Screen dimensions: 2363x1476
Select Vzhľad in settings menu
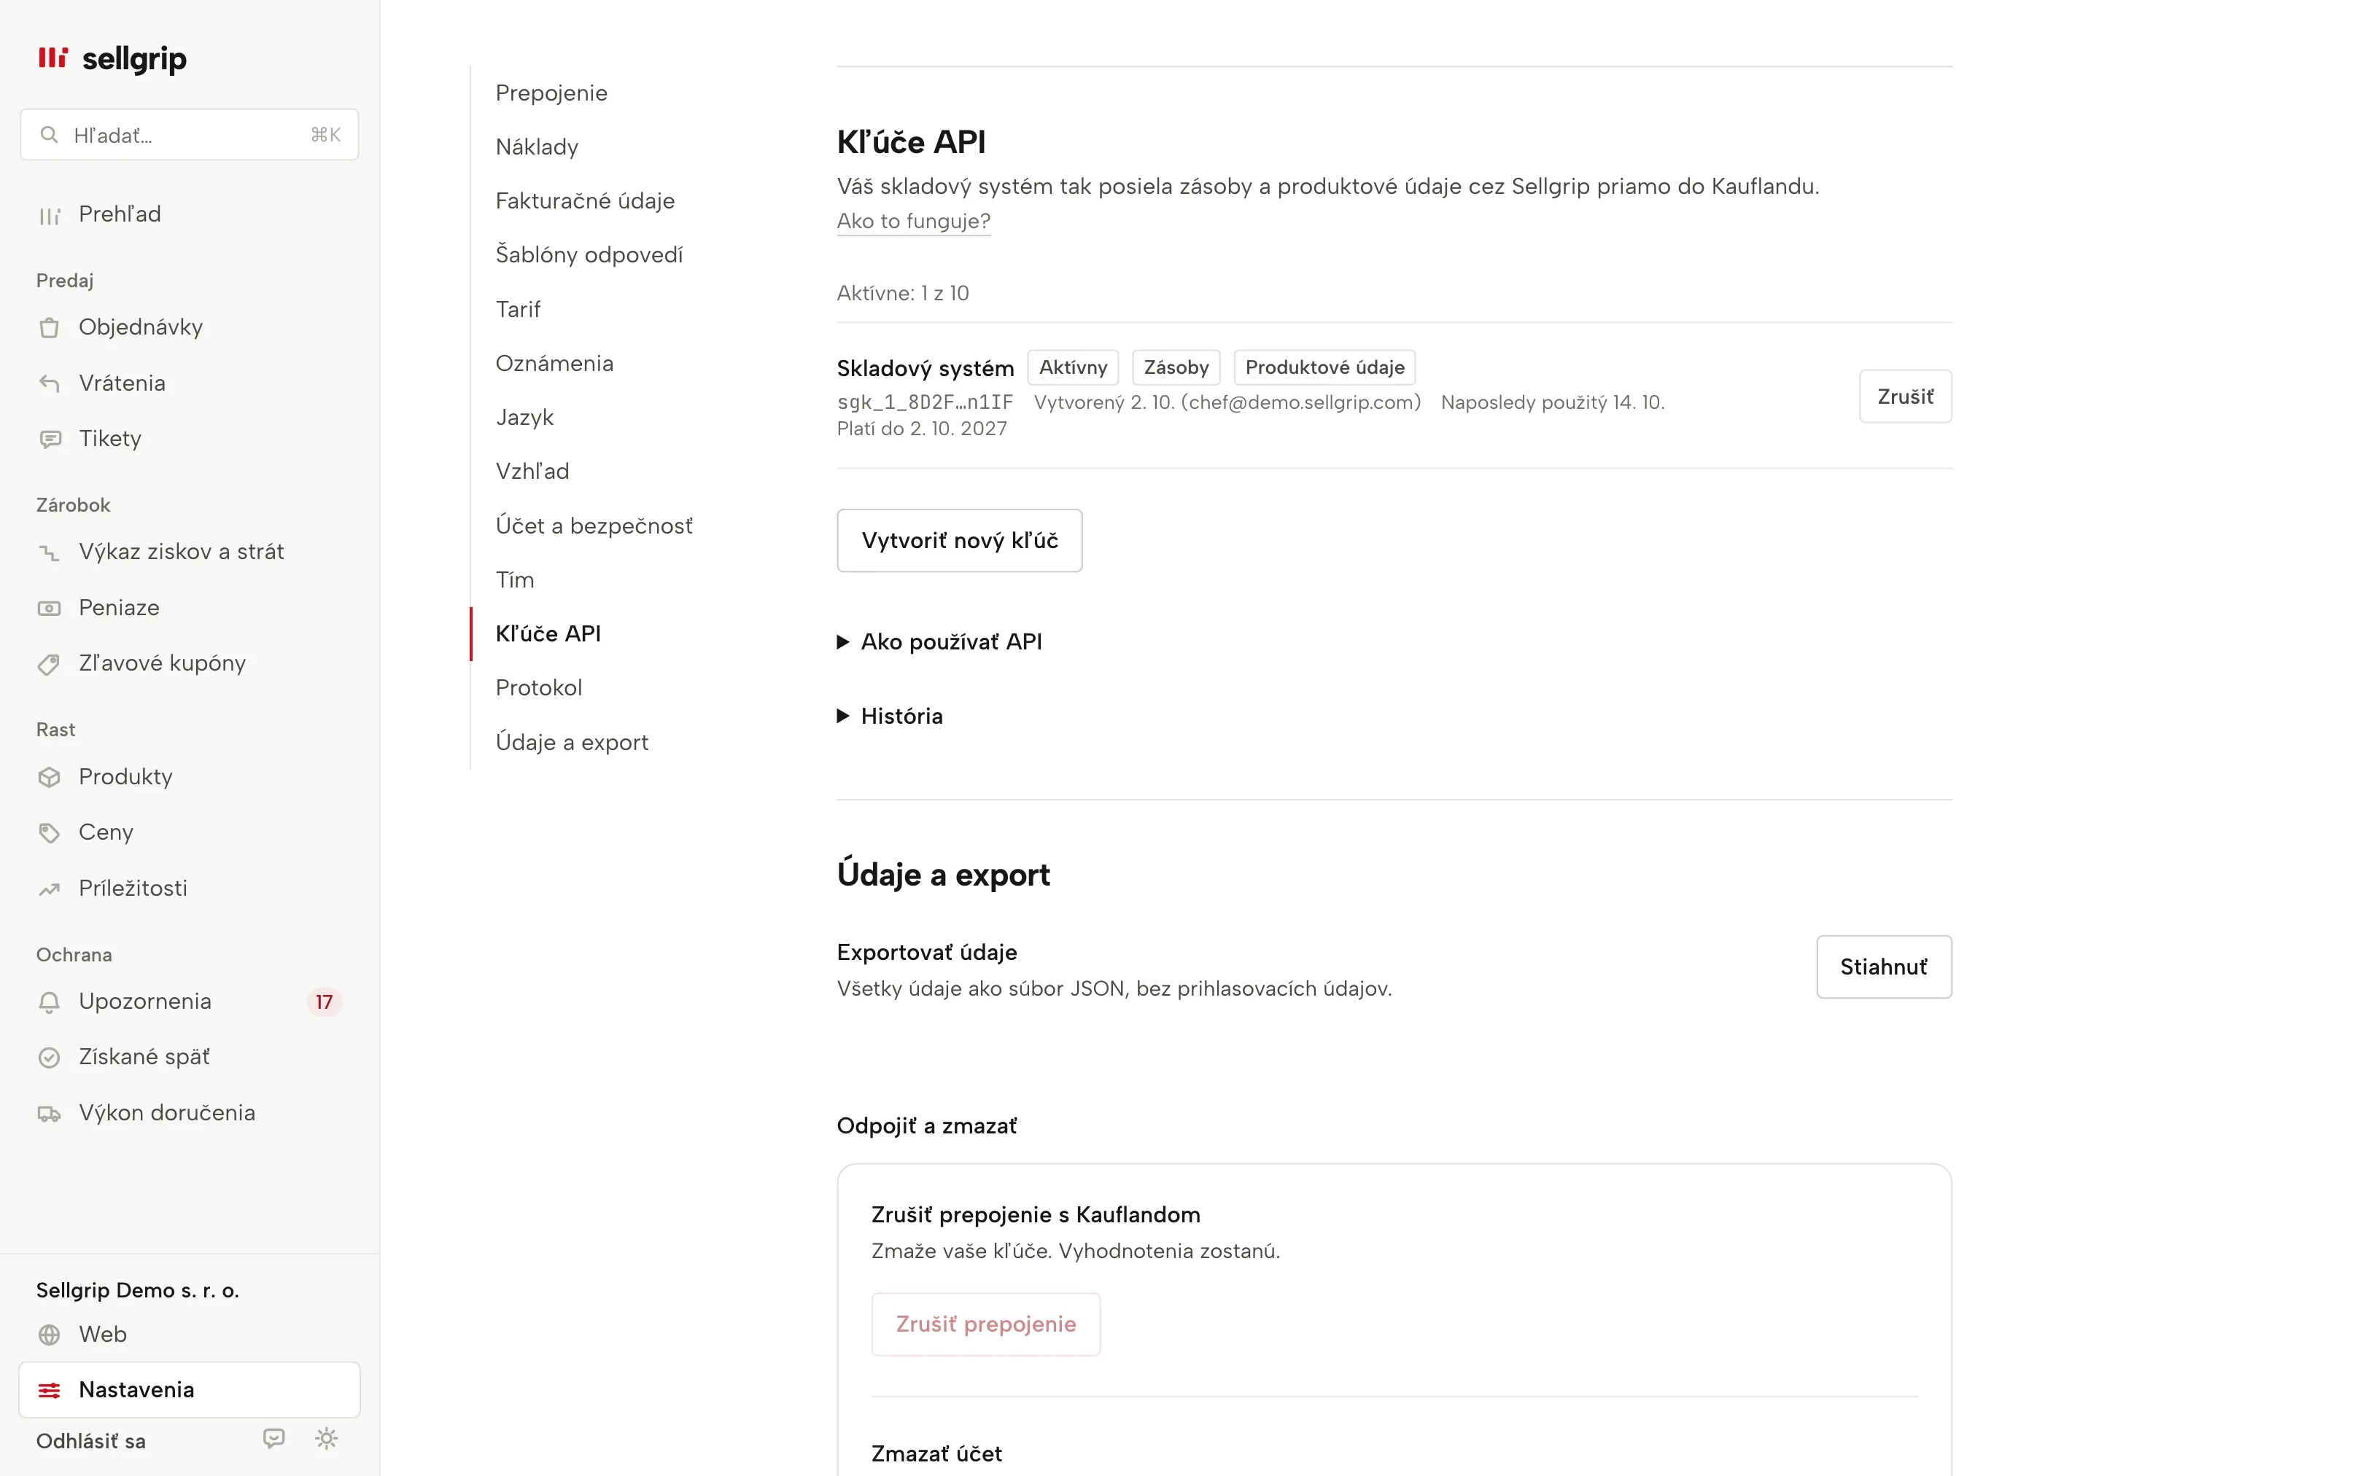(532, 472)
